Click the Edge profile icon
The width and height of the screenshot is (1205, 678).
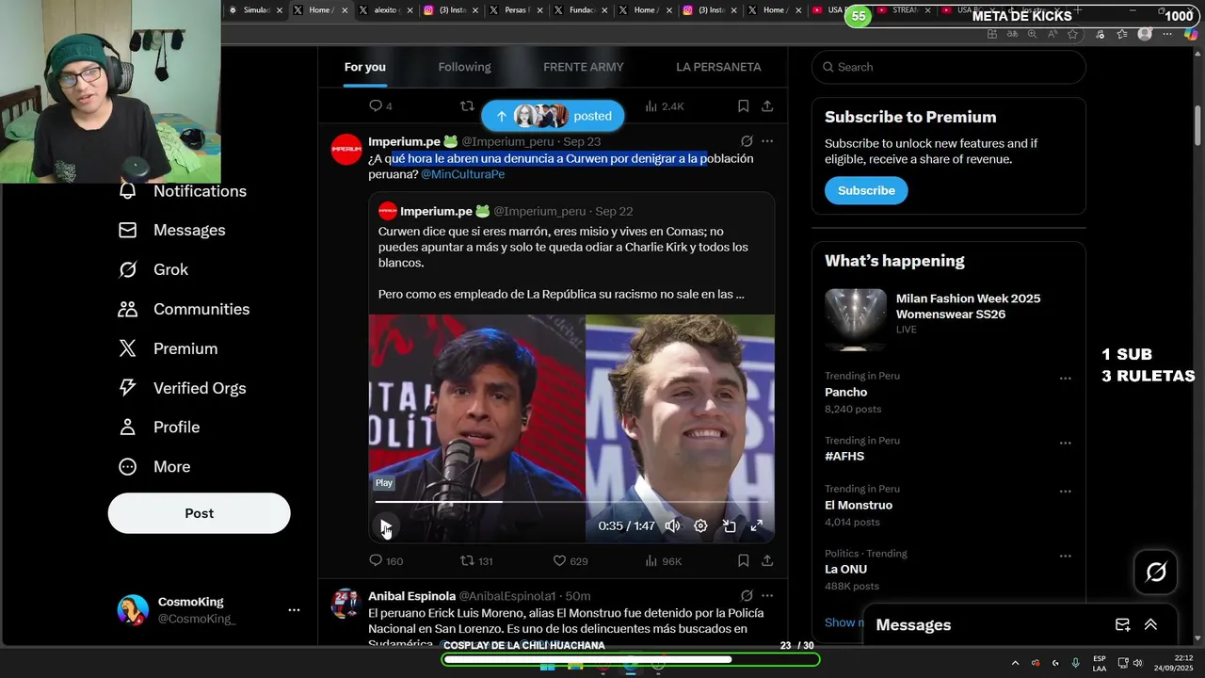[x=1145, y=34]
